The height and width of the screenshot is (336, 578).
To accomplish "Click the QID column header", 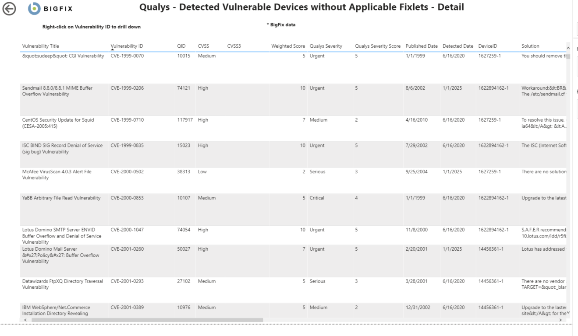I will coord(181,46).
